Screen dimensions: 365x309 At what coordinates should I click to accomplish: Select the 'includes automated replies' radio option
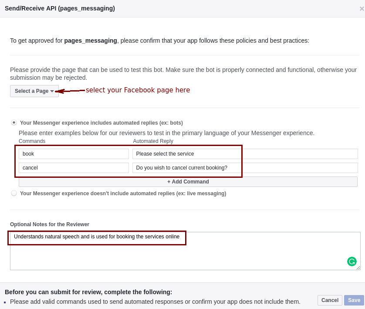point(14,123)
